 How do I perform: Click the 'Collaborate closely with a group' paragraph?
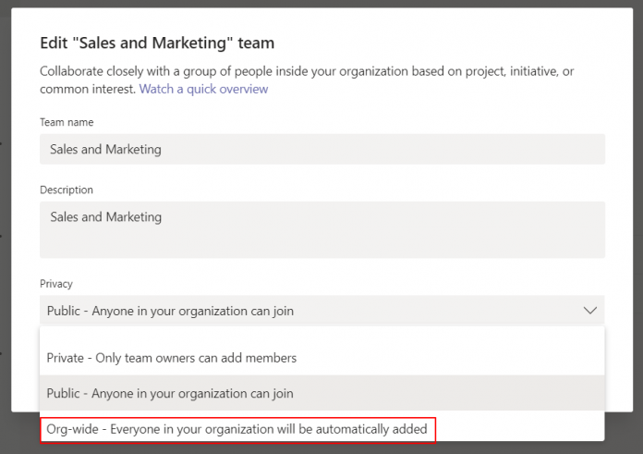[307, 80]
